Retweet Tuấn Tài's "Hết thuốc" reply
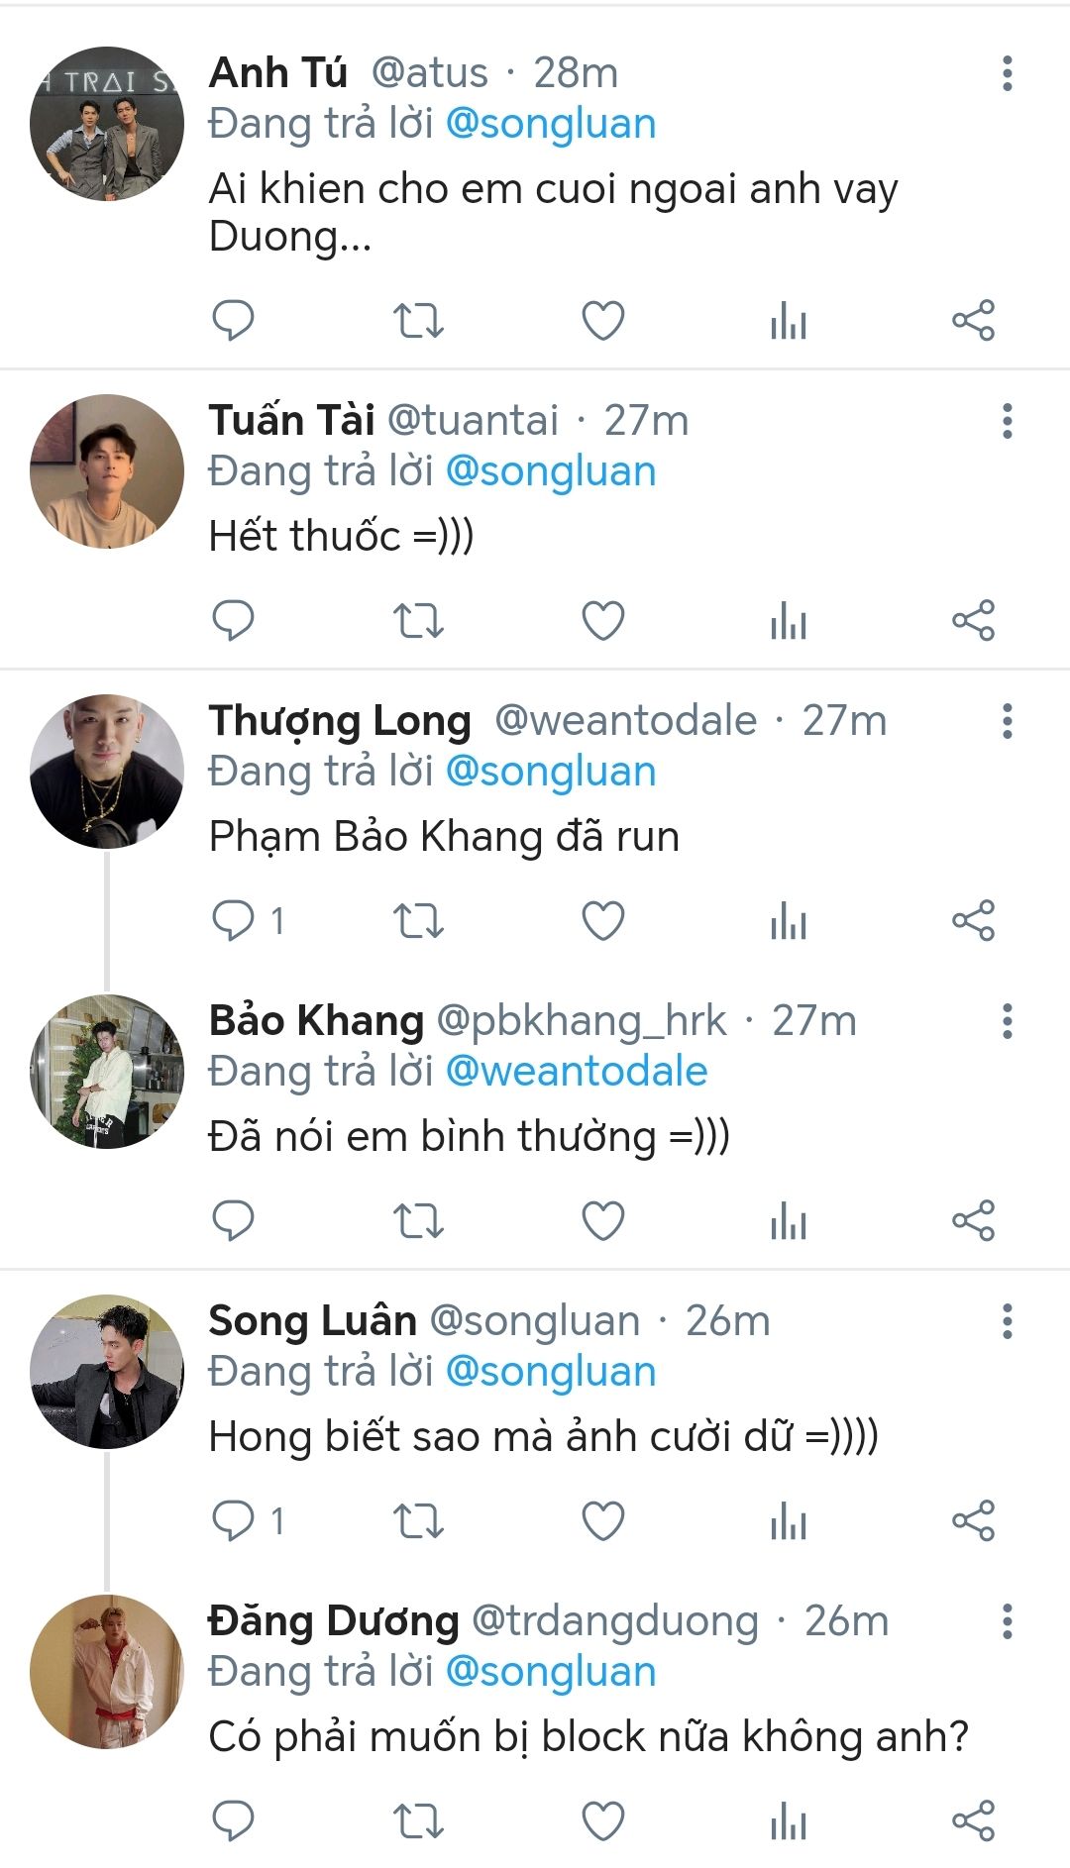The image size is (1070, 1868). tap(418, 621)
